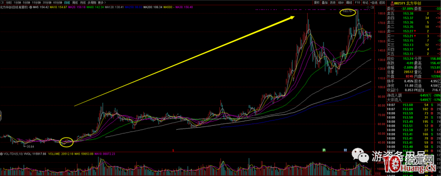The image size is (441, 176).
Task: Toggle the left panel icon beside 分时
Action: pos(2,2)
